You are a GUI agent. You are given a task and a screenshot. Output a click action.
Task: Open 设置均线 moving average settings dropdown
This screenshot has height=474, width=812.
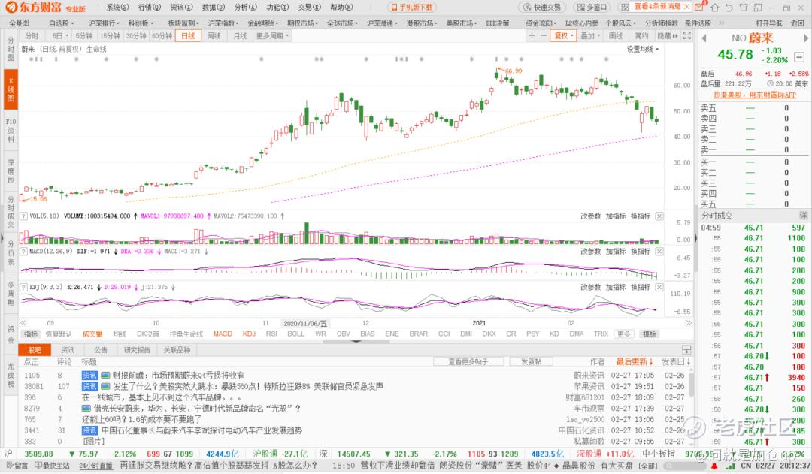point(643,49)
